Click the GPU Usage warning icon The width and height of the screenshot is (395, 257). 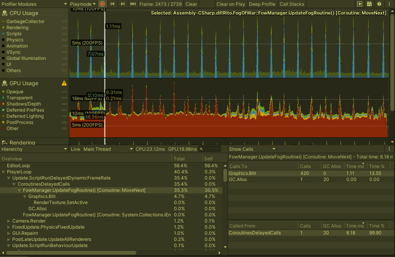[64, 83]
